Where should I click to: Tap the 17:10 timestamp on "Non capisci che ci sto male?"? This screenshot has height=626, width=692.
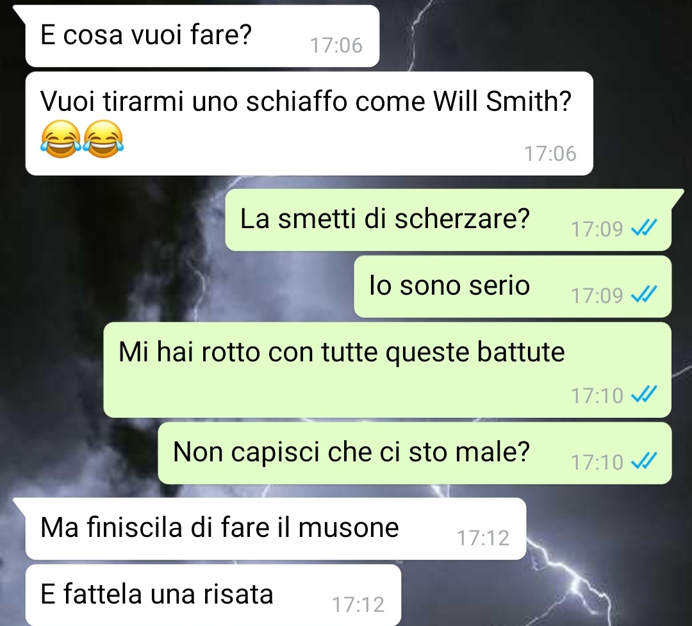coord(597,462)
